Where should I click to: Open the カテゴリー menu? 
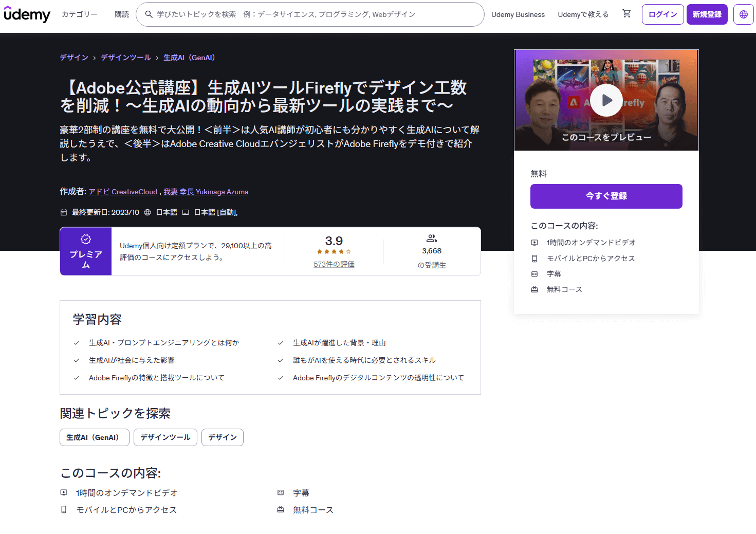(x=79, y=14)
